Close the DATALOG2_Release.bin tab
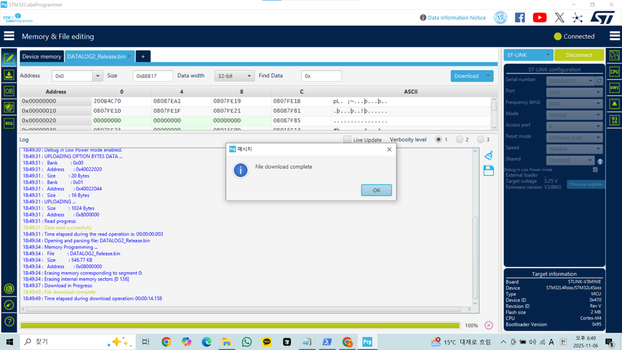 [x=130, y=56]
